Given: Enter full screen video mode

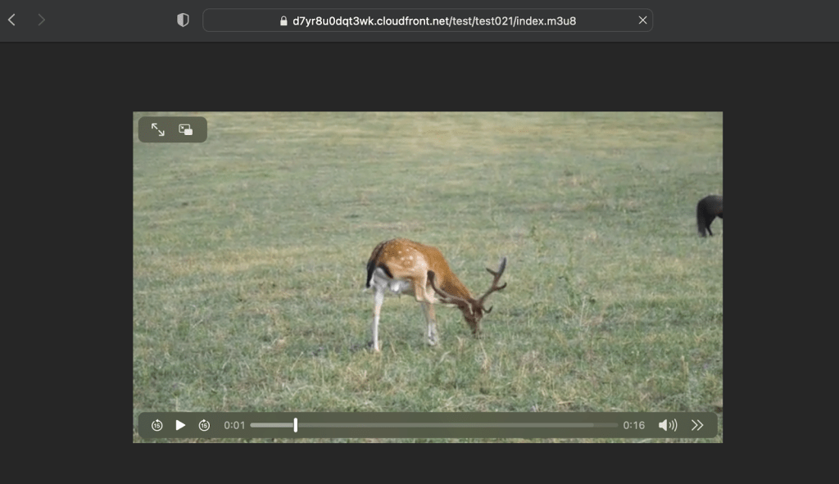Looking at the screenshot, I should pos(158,130).
